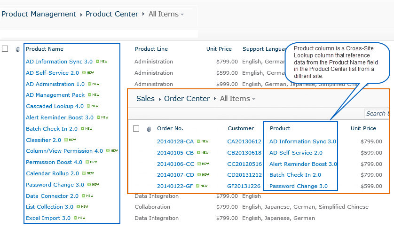Viewport: 394px width, 227px height.
Task: Sort orders by Order No. column header
Action: pos(170,128)
